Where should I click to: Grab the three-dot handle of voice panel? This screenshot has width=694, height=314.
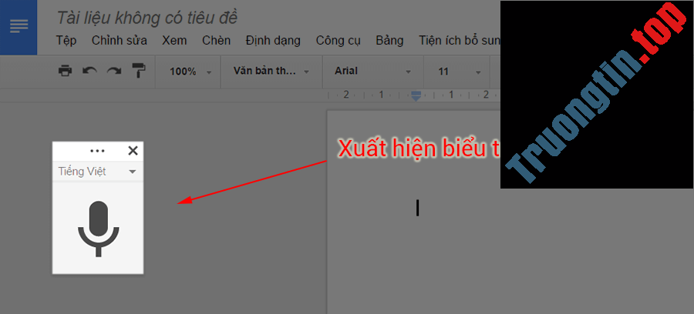point(97,151)
